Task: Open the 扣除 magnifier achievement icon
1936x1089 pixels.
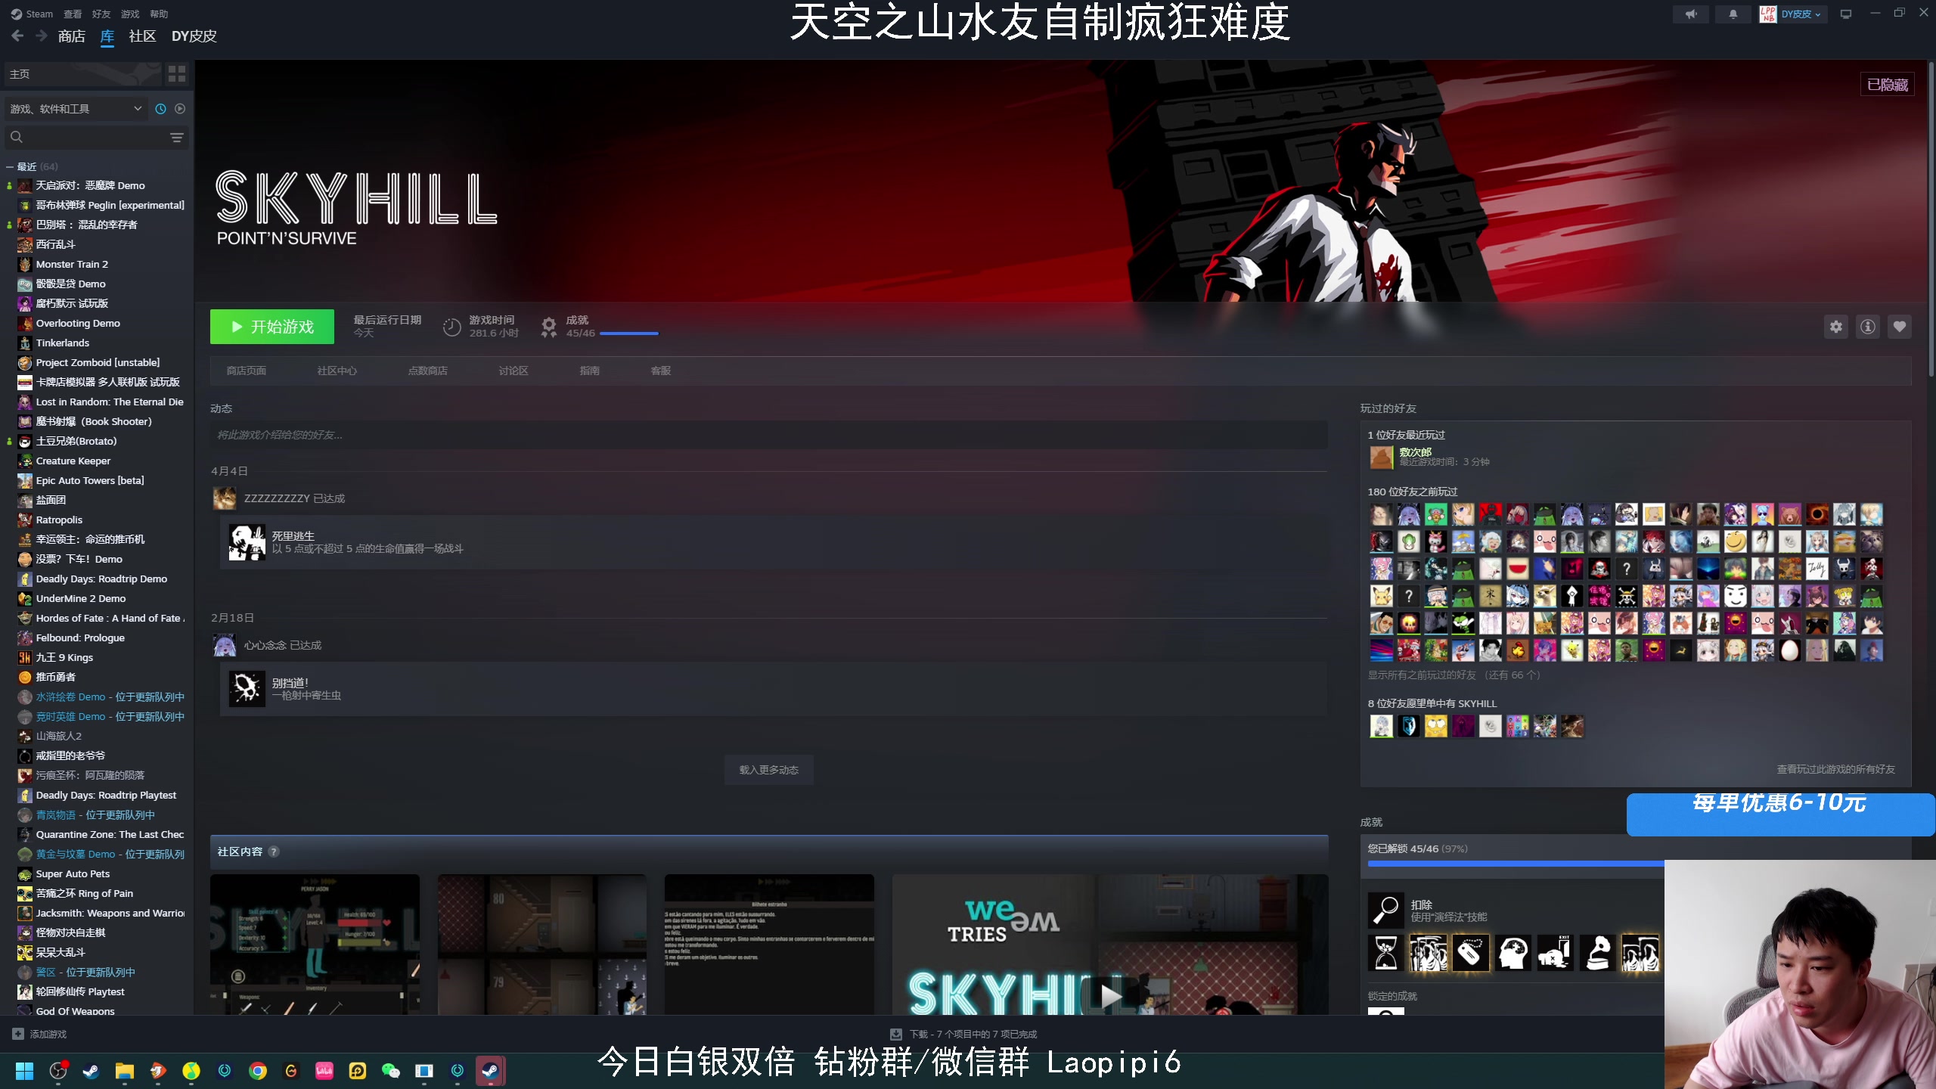Action: [1386, 911]
